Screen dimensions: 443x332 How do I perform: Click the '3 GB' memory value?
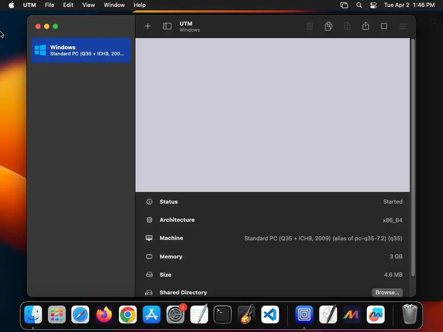point(396,256)
